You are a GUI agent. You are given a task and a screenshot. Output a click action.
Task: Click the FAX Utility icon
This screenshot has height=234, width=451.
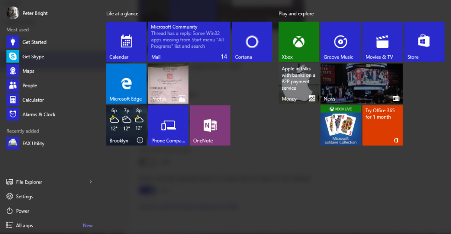(13, 143)
